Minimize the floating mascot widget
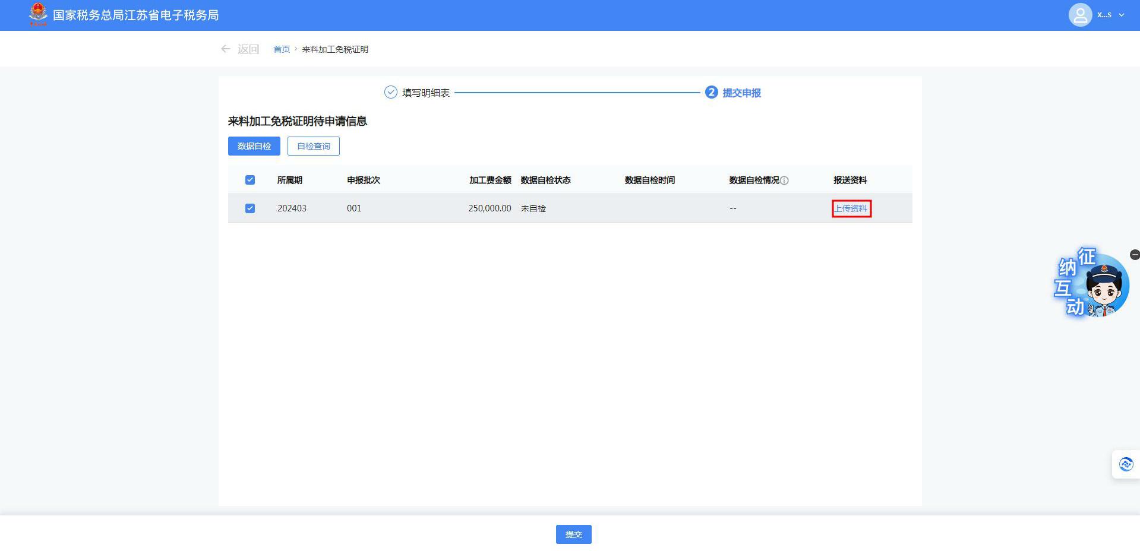The height and width of the screenshot is (551, 1140). [x=1135, y=255]
